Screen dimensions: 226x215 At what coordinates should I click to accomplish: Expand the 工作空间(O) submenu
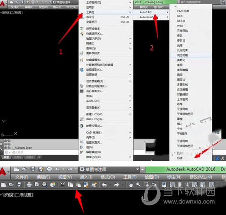point(106,2)
